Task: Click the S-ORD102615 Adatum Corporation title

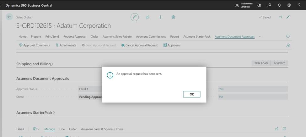Action: point(64,25)
